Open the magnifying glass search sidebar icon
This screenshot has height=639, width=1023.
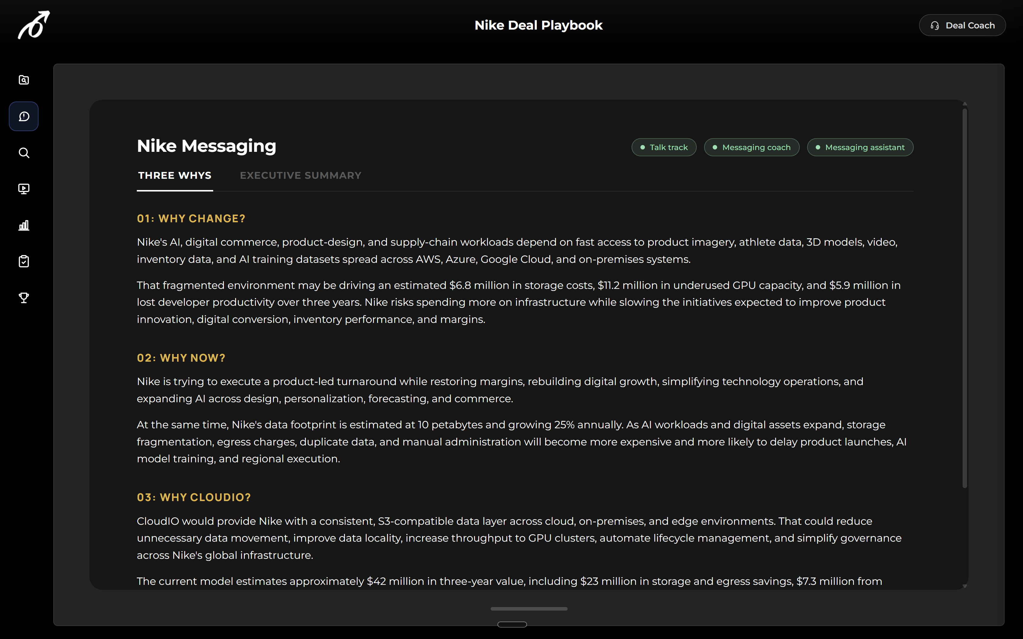click(24, 152)
